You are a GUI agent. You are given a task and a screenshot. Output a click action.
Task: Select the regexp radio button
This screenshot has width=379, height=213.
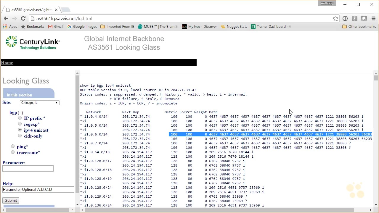tap(20, 124)
